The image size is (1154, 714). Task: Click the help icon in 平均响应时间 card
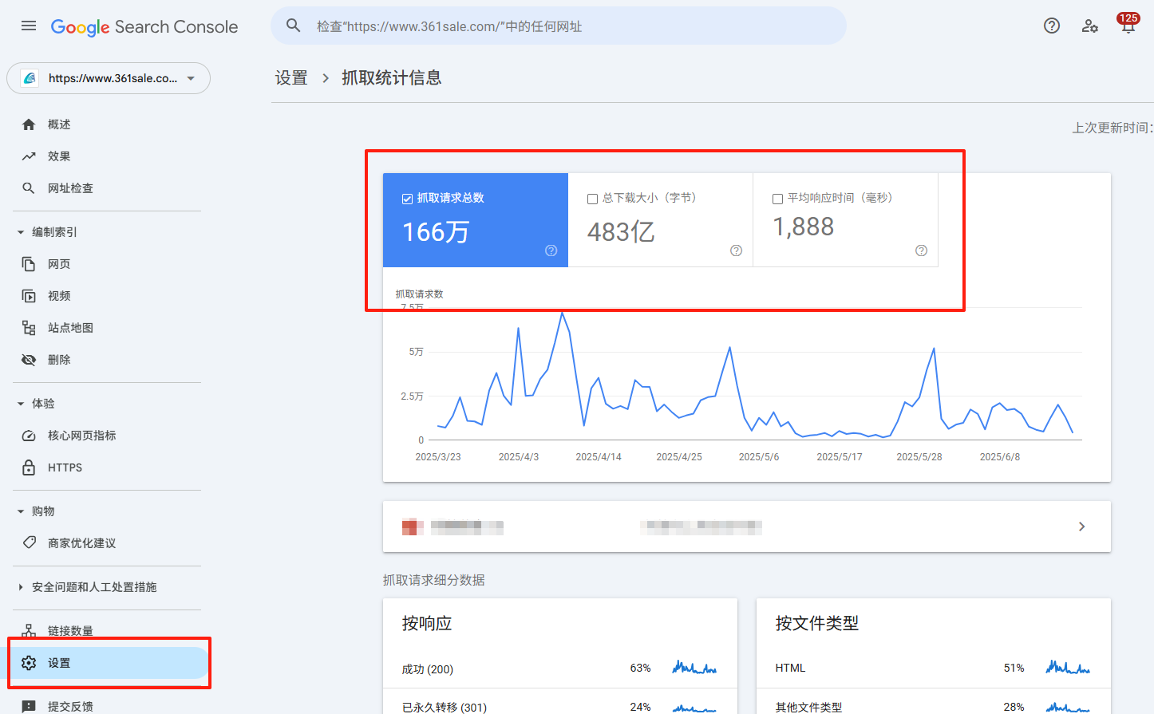(x=921, y=250)
